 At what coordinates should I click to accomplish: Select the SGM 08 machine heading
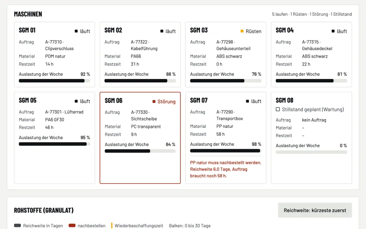tap(285, 100)
